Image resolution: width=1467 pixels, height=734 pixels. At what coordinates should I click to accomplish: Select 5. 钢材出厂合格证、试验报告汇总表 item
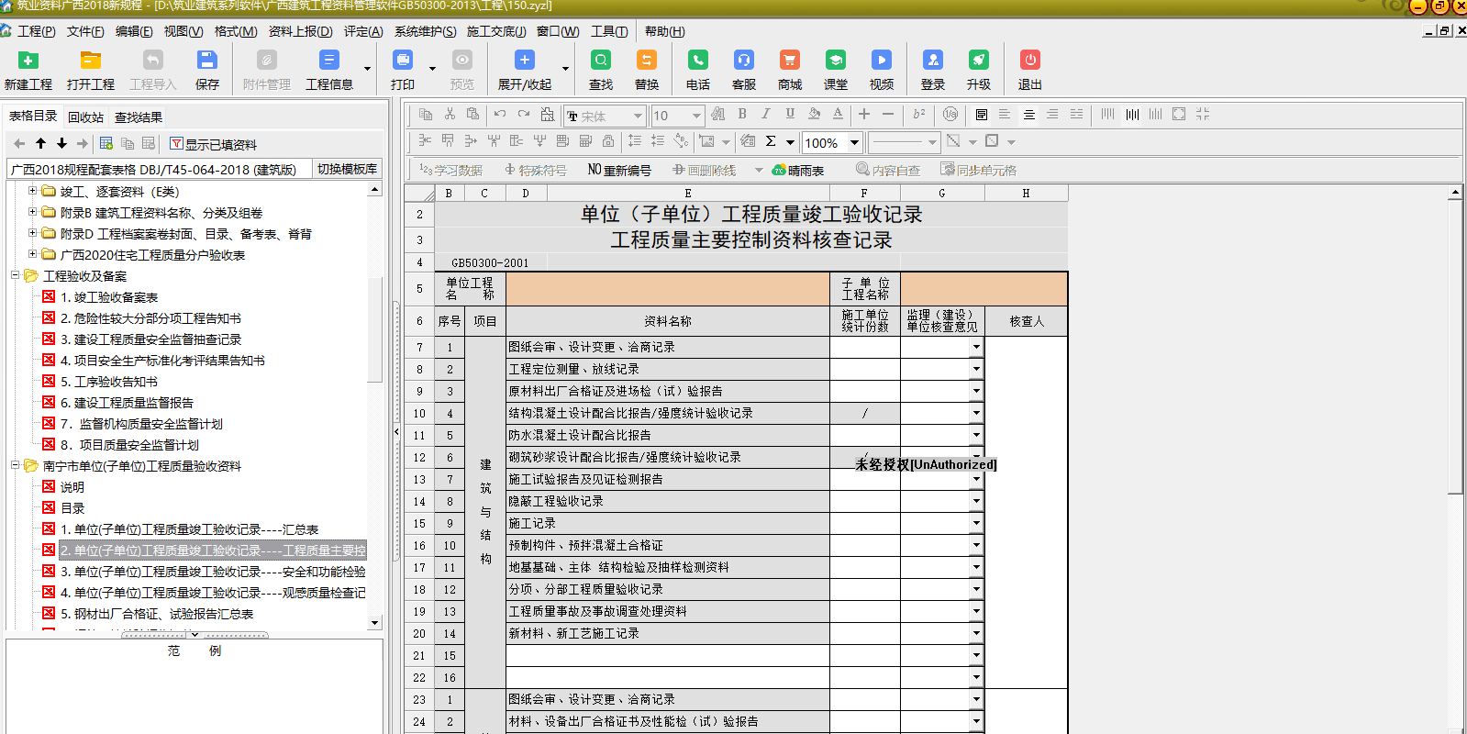(x=157, y=614)
